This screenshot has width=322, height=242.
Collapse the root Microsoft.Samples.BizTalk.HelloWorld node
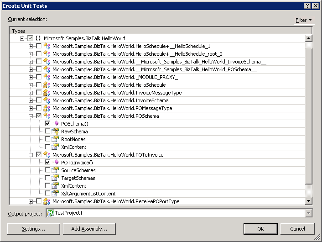22,38
